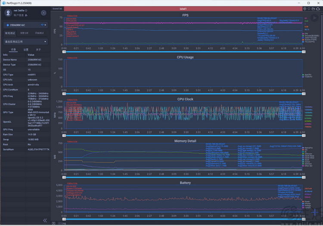Switch to the 关于 about tab

tap(38, 50)
